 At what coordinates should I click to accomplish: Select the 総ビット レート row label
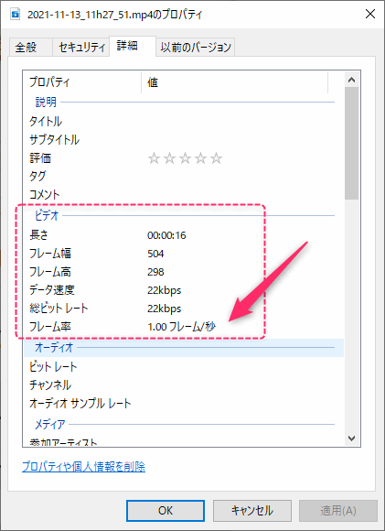[59, 309]
